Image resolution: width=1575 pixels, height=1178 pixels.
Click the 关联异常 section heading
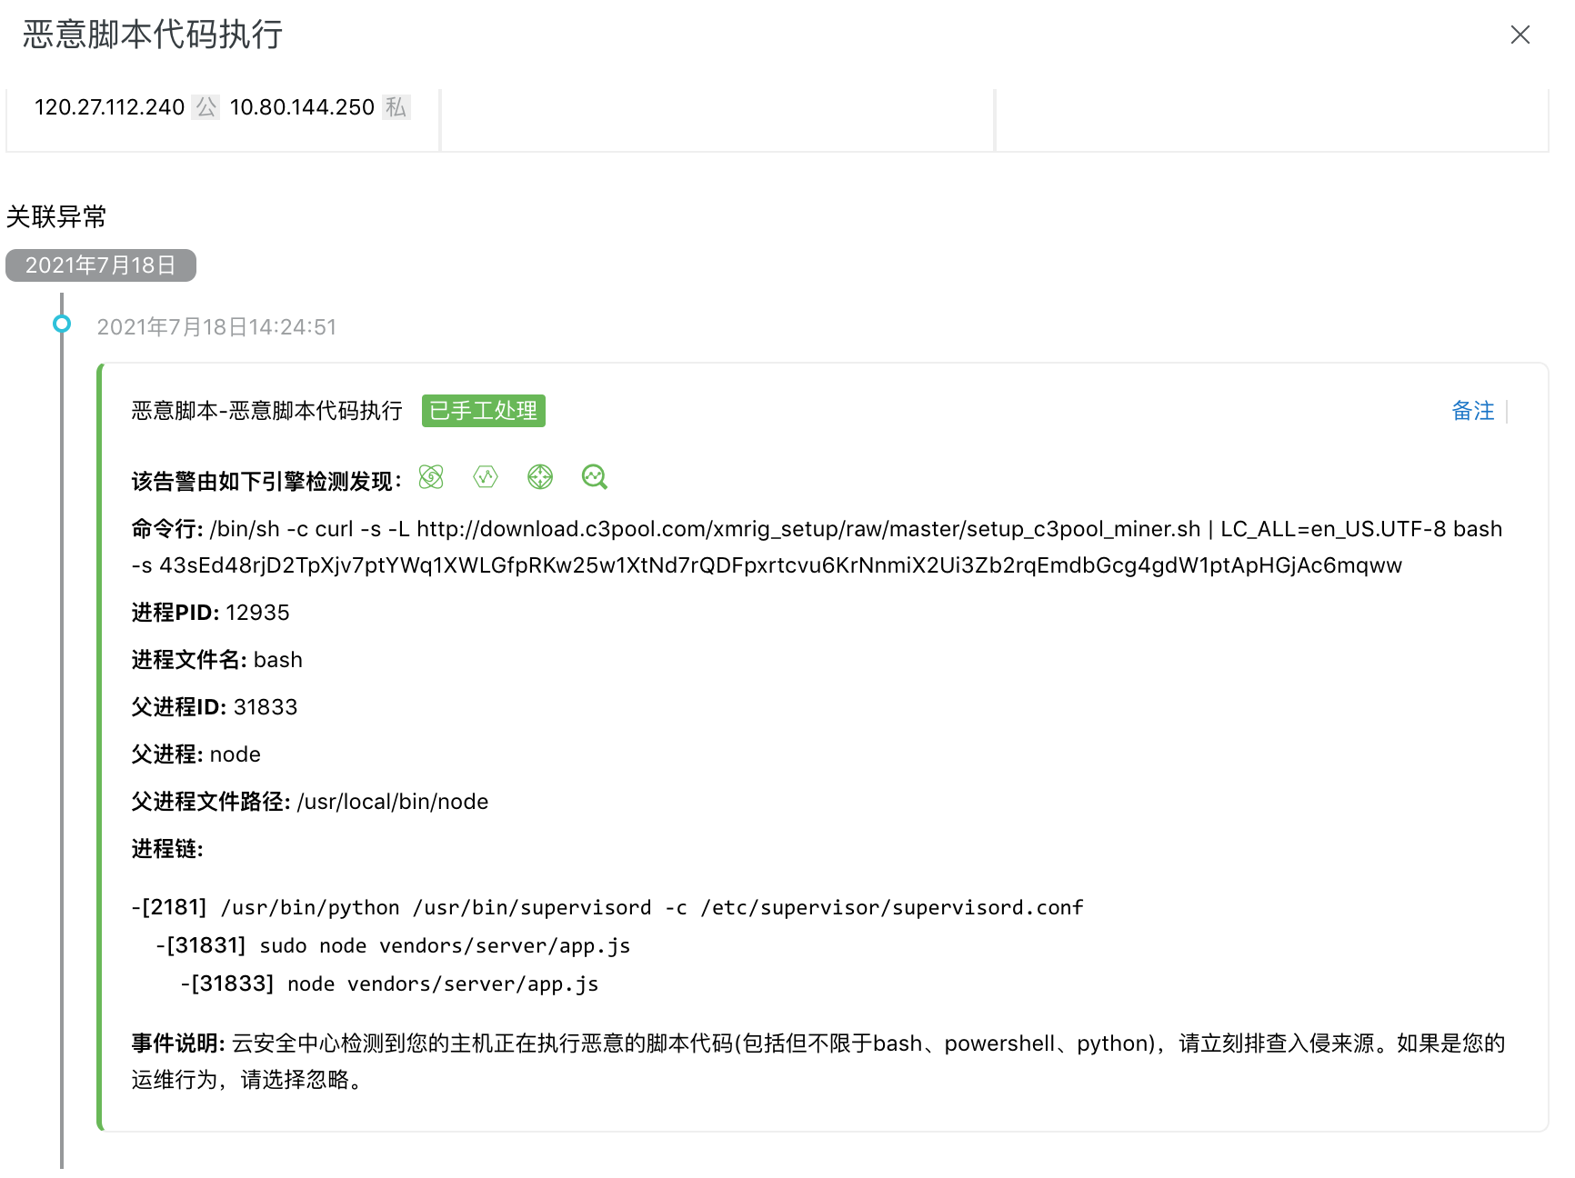pyautogui.click(x=56, y=216)
